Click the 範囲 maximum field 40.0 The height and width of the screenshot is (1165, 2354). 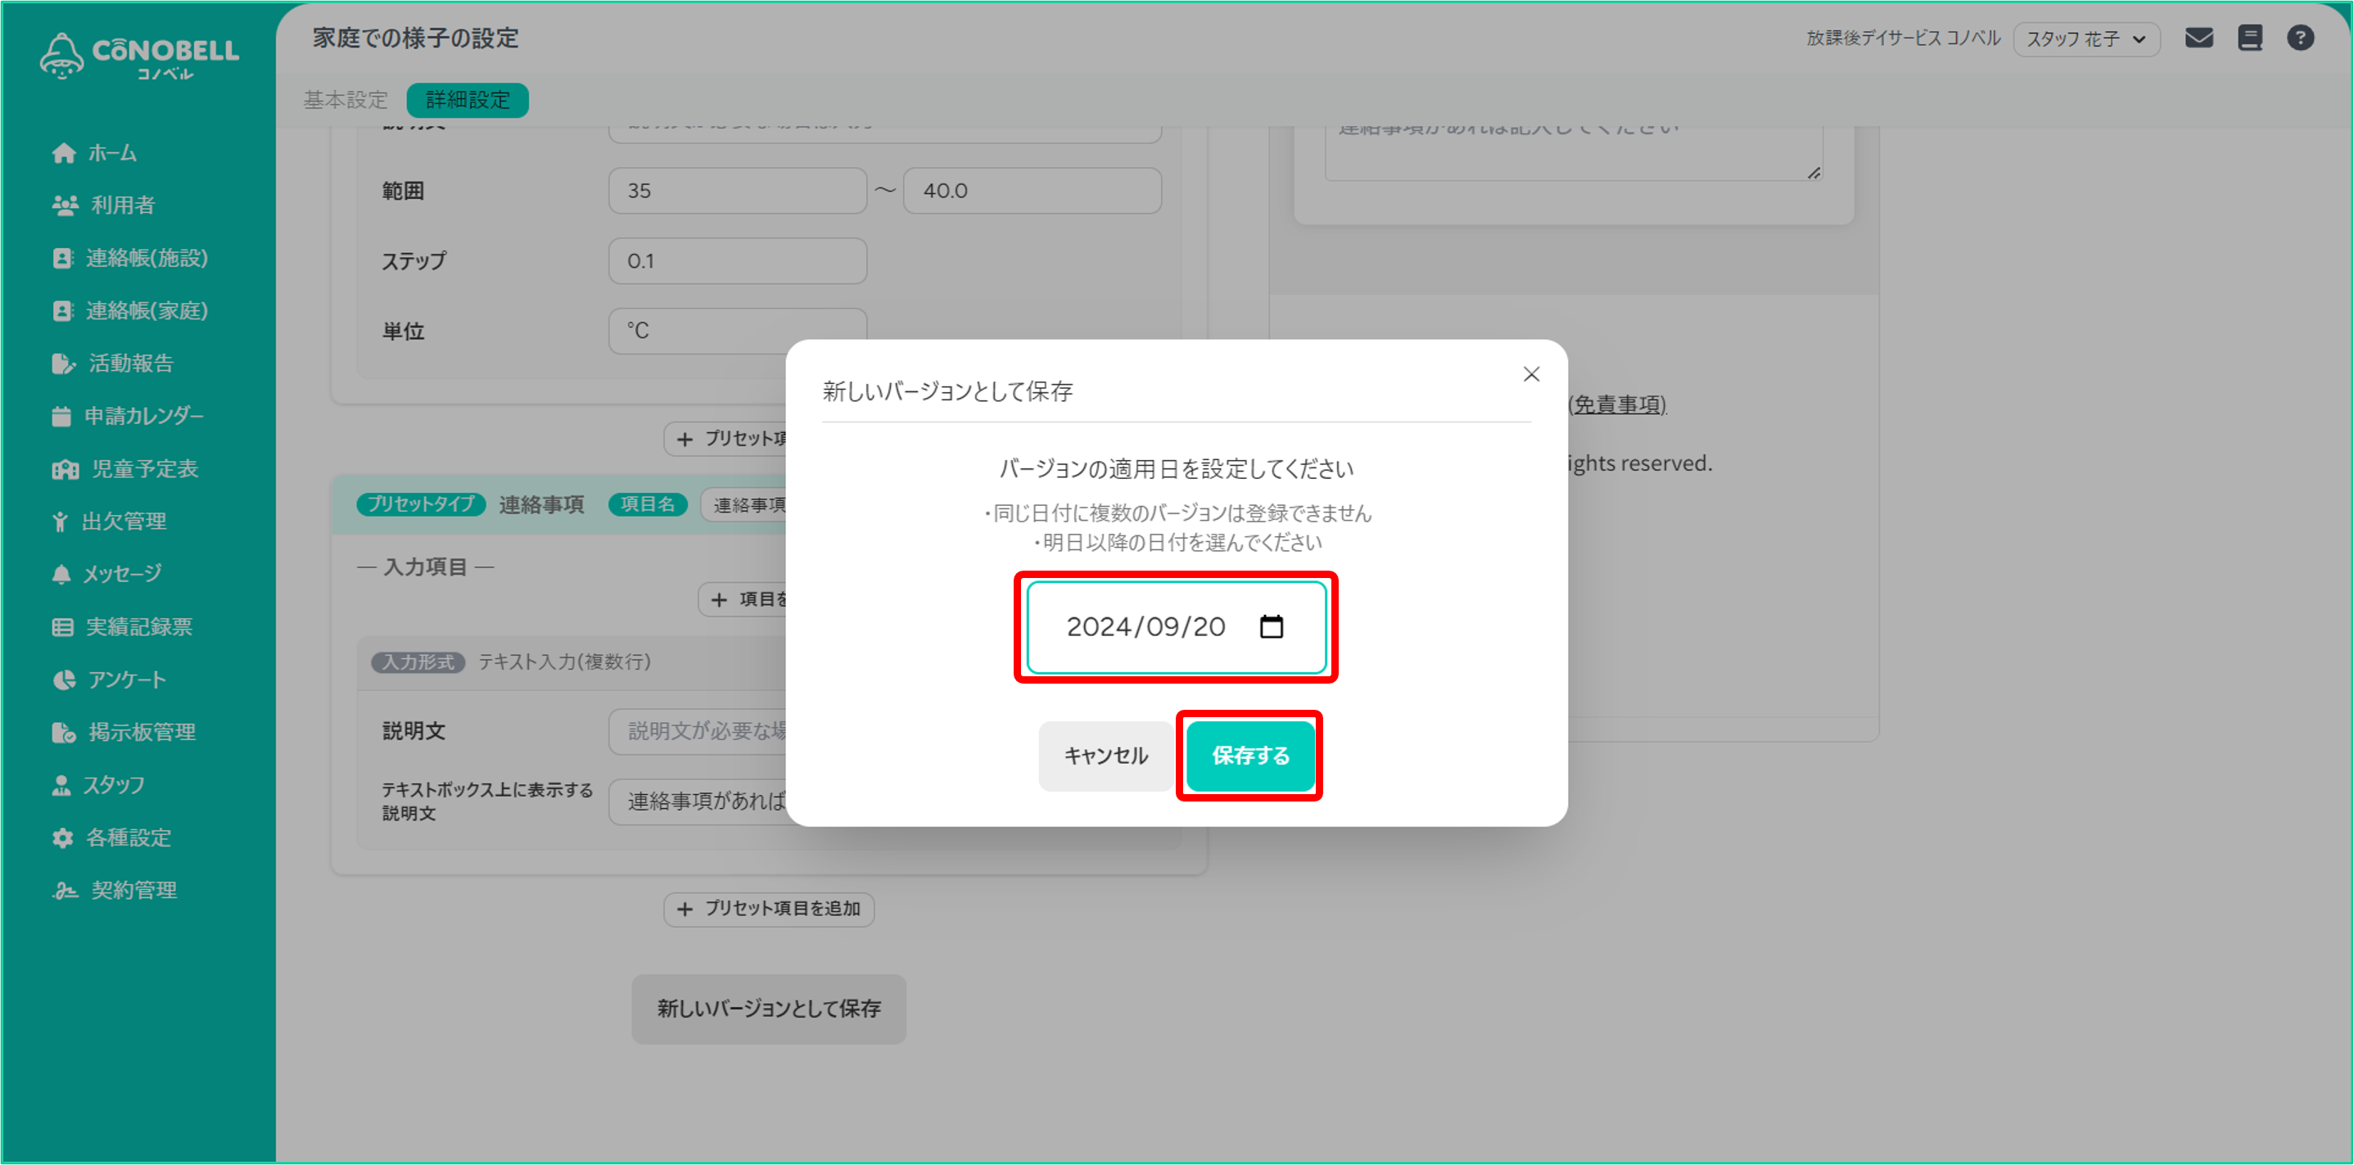(1032, 191)
